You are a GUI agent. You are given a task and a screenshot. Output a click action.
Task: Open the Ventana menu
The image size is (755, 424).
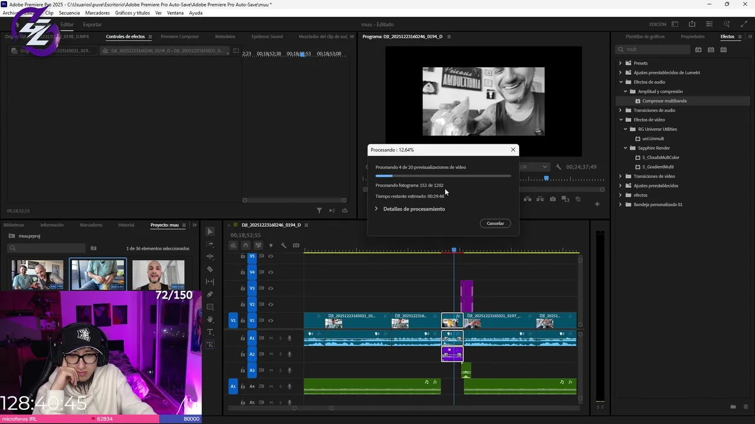175,13
